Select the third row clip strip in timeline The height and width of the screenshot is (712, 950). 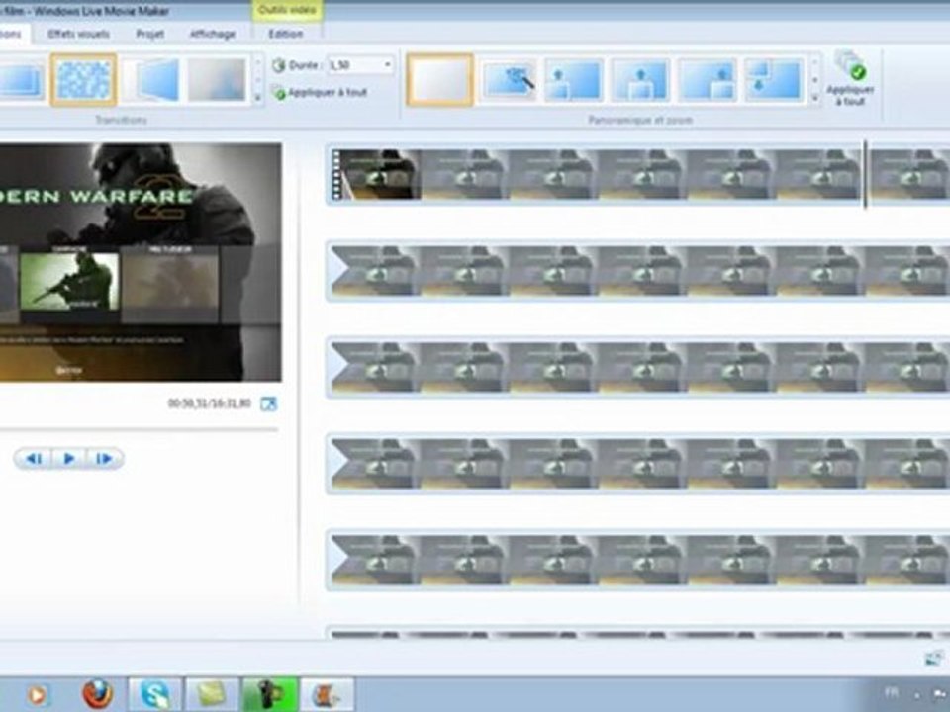[639, 367]
